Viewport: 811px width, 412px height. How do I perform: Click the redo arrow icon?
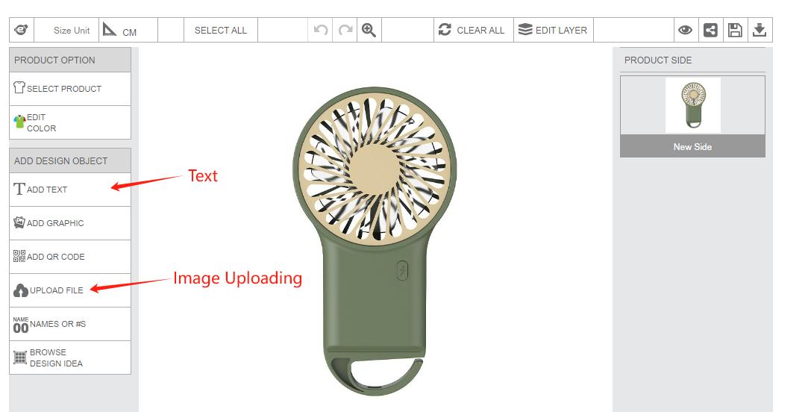[x=345, y=30]
